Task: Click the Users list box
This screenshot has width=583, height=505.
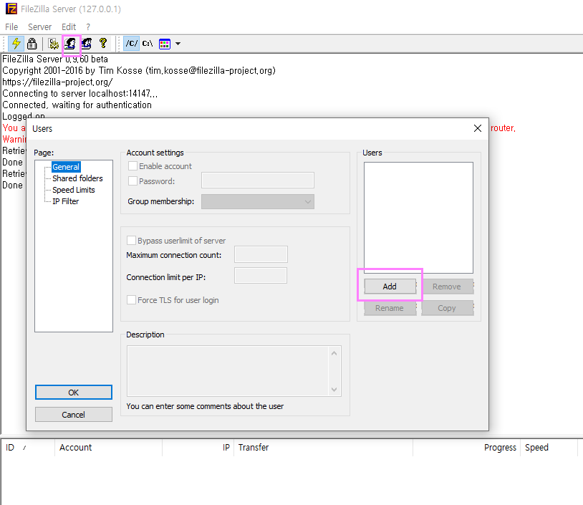Action: (x=418, y=218)
